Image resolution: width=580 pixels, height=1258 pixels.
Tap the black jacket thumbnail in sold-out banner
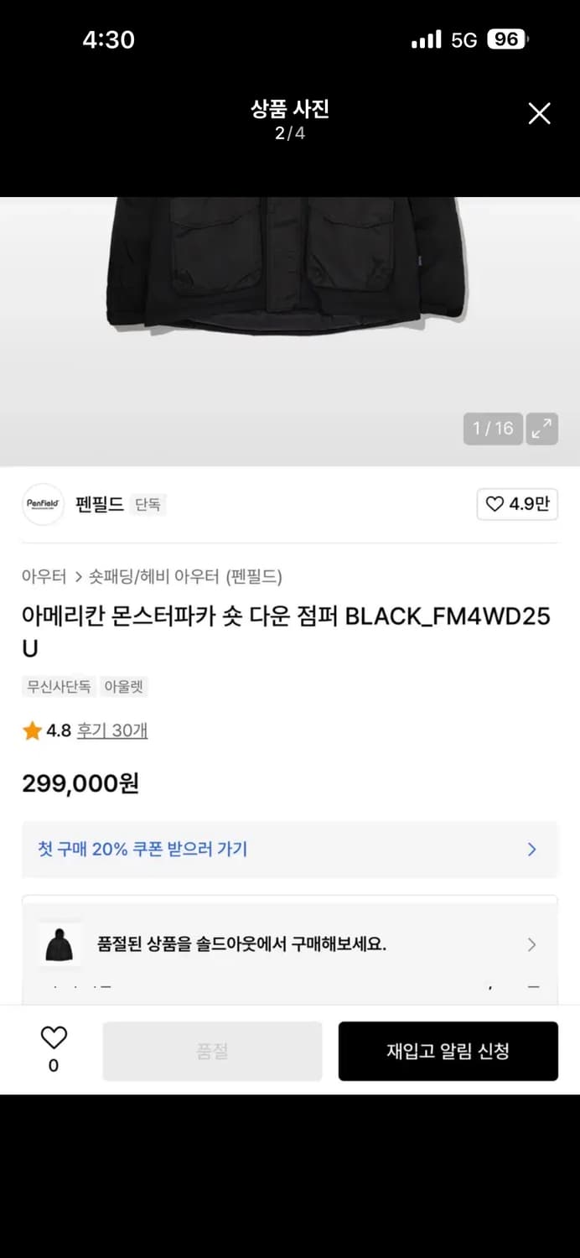pyautogui.click(x=59, y=943)
